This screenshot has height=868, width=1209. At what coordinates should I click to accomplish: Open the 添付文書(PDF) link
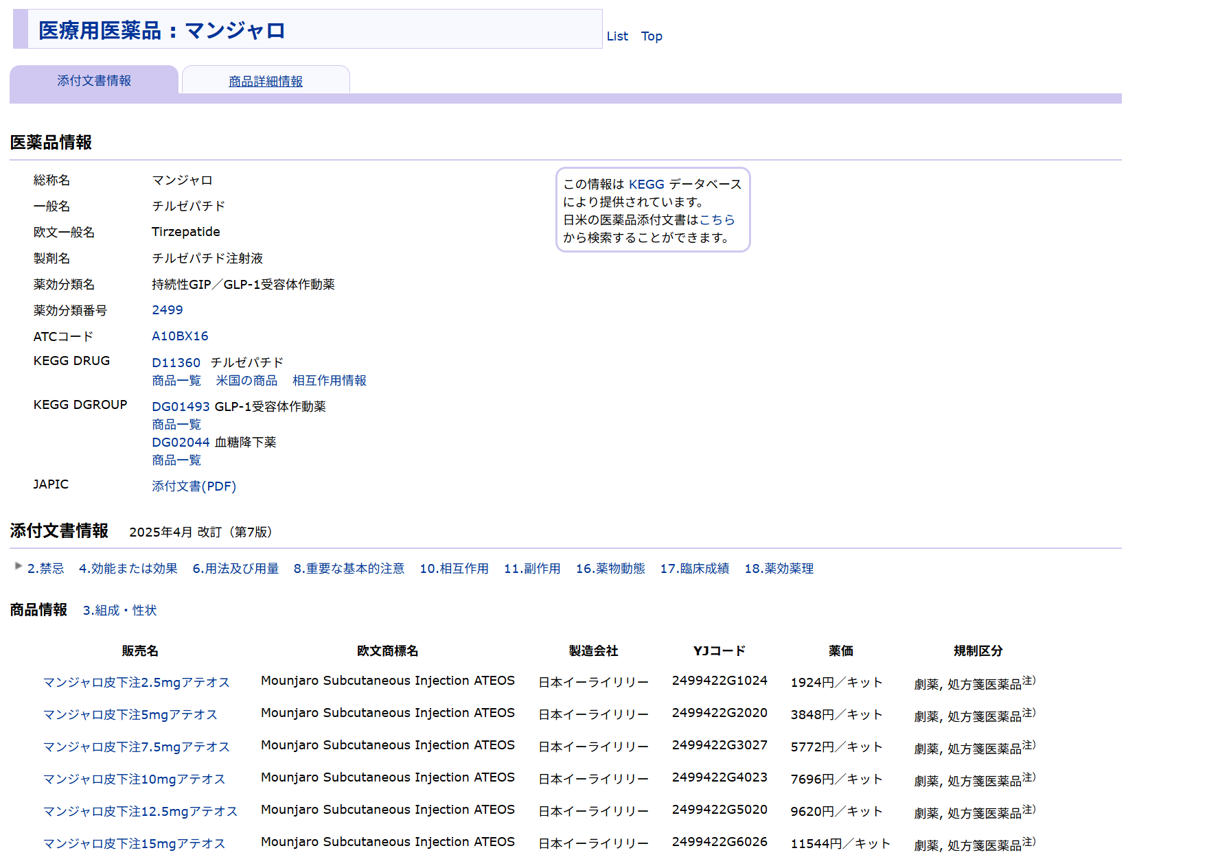tap(194, 486)
